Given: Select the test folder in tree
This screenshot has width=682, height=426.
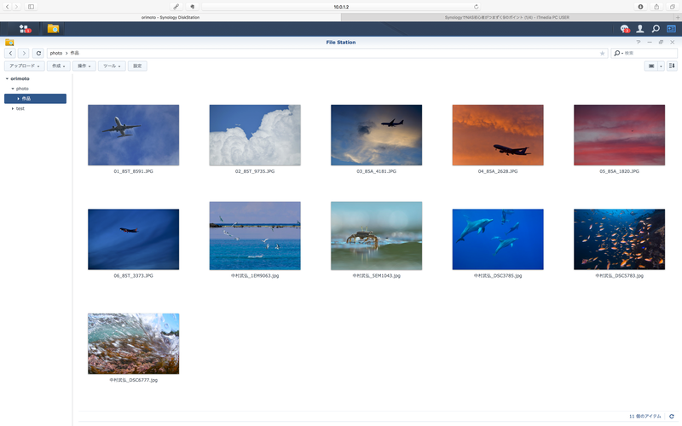Looking at the screenshot, I should tap(20, 109).
